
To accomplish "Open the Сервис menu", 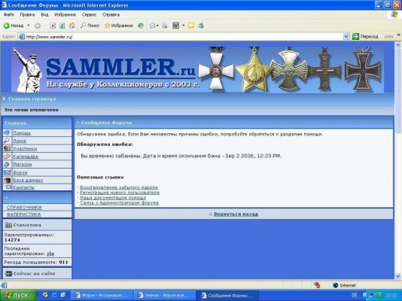I will pos(89,14).
